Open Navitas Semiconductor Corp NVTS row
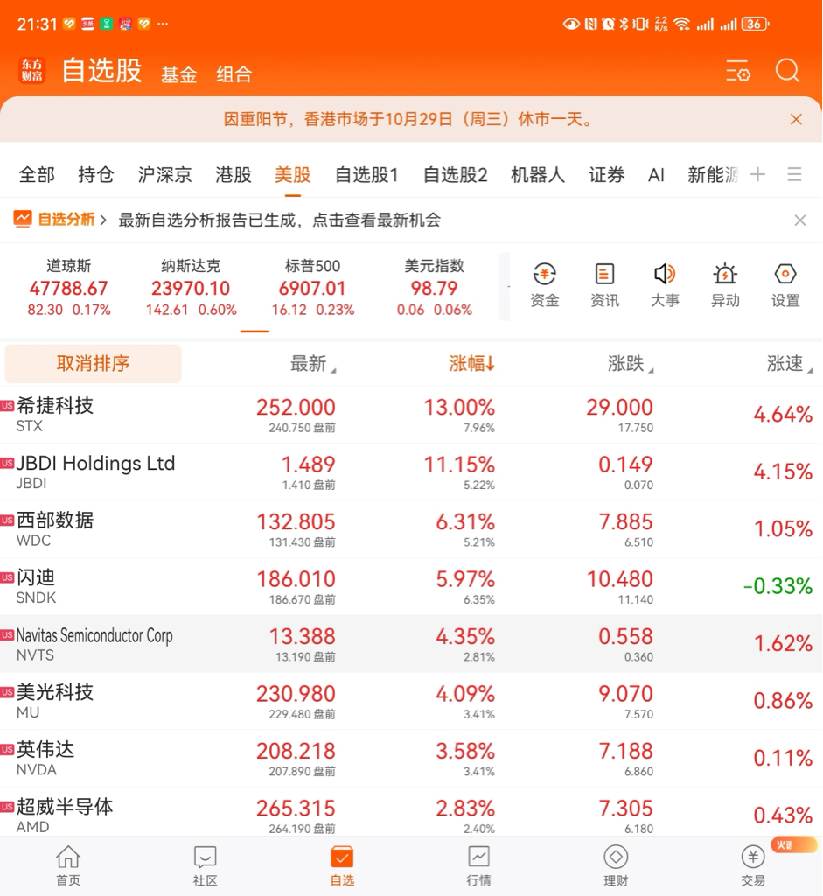 click(x=411, y=643)
